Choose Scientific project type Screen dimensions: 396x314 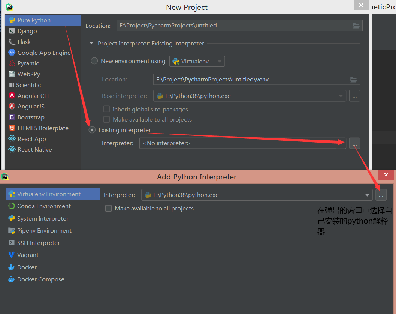[43, 85]
